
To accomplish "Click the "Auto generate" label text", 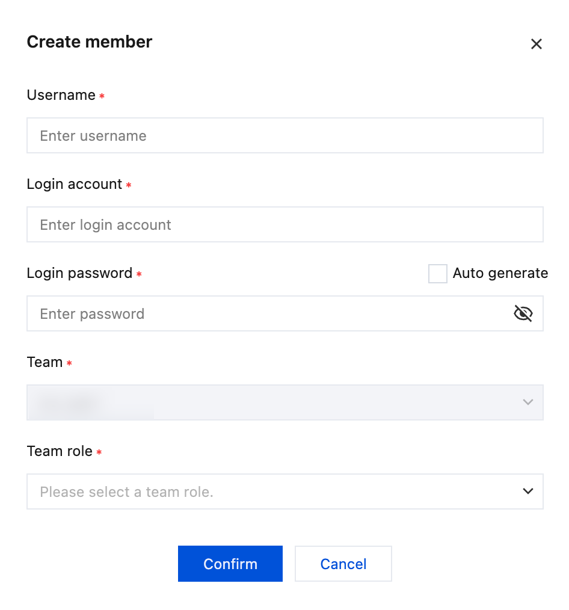I will (500, 274).
